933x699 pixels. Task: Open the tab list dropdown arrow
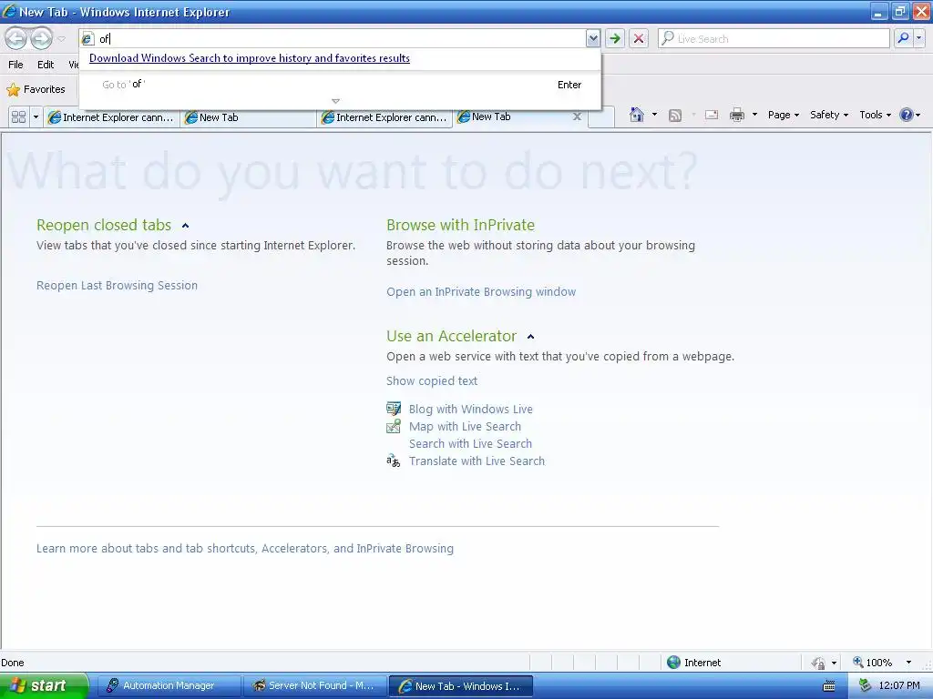click(x=36, y=116)
